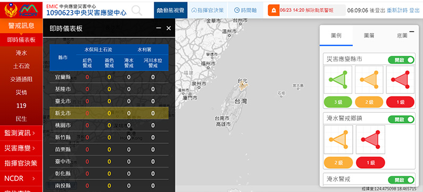The height and width of the screenshot is (192, 423).
Task: Click green 3級 button
Action: [x=338, y=102]
